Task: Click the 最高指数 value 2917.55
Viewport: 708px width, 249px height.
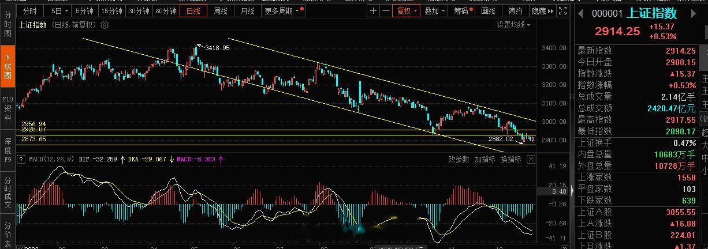Action: click(680, 119)
